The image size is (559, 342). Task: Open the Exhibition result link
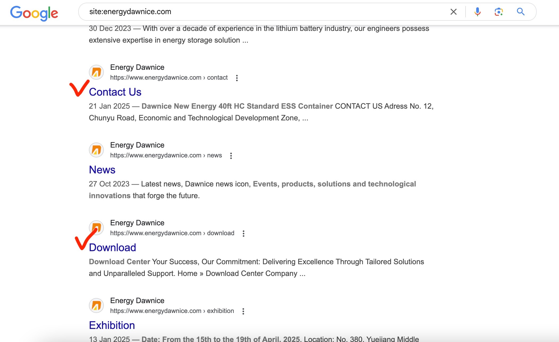(112, 325)
